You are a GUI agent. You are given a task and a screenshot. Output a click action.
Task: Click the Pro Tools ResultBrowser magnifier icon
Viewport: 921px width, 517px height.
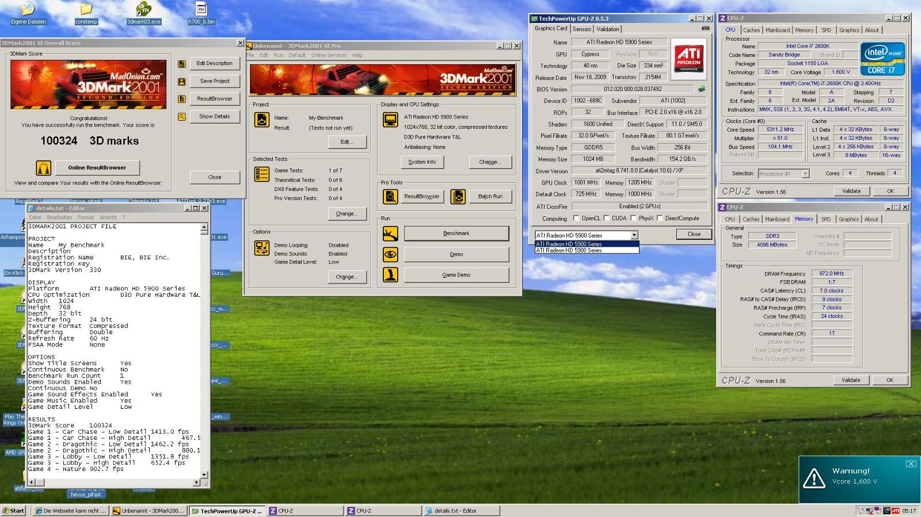point(390,197)
